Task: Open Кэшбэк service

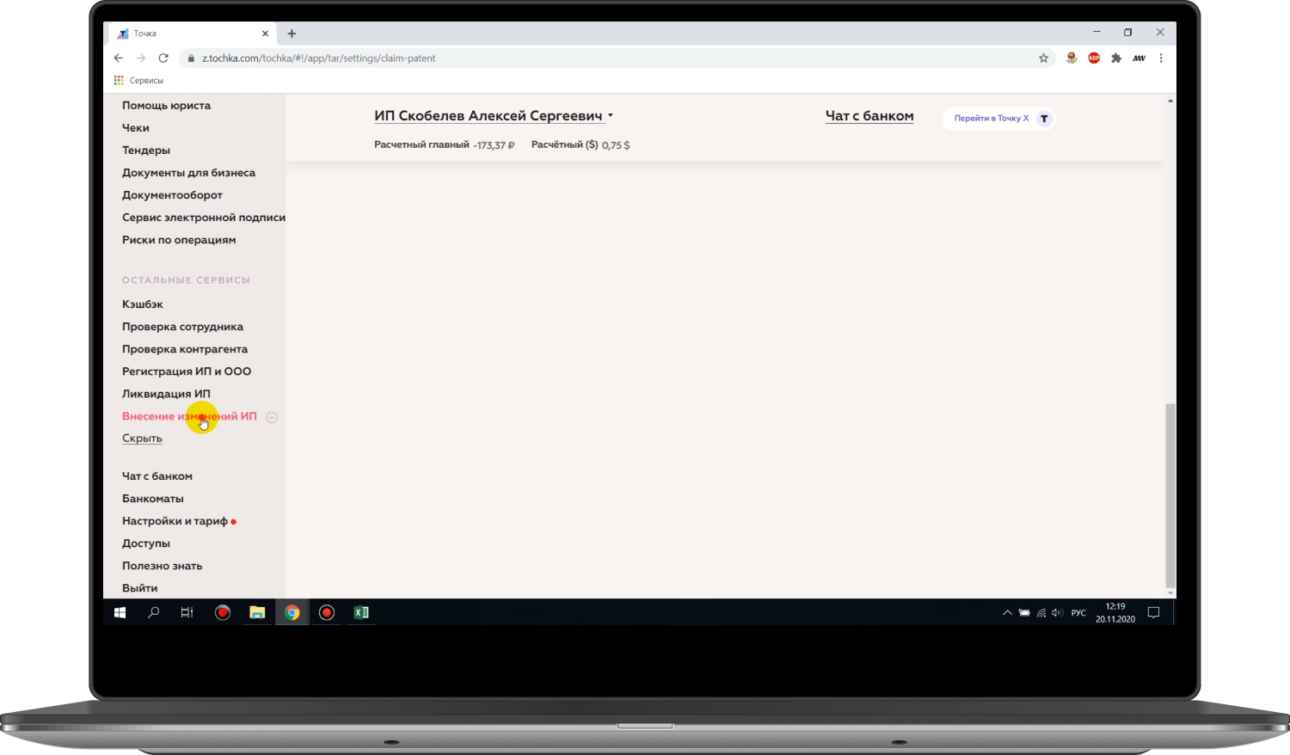Action: pyautogui.click(x=143, y=304)
